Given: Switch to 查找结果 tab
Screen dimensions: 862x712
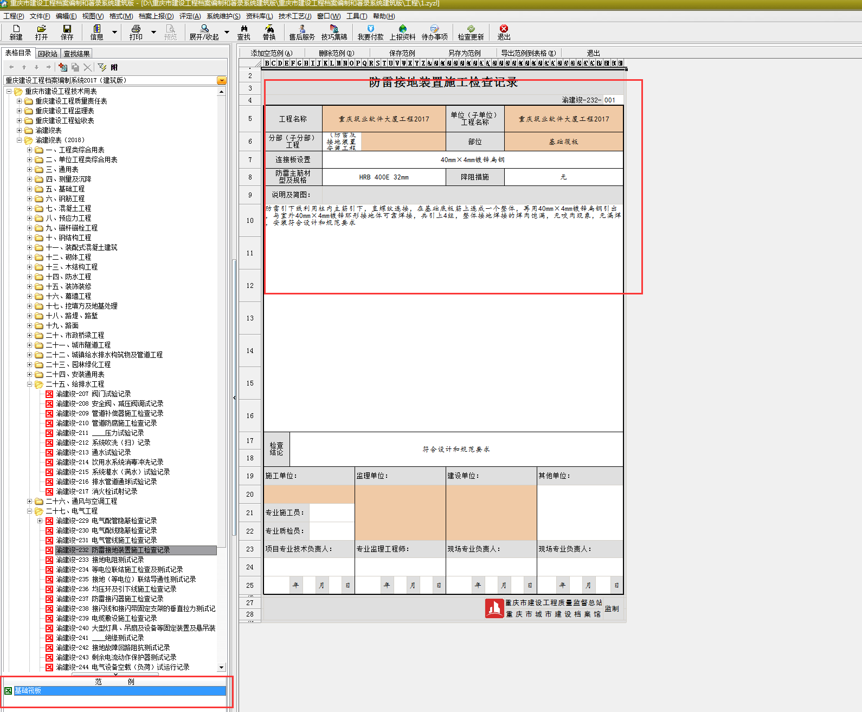Looking at the screenshot, I should 76,54.
